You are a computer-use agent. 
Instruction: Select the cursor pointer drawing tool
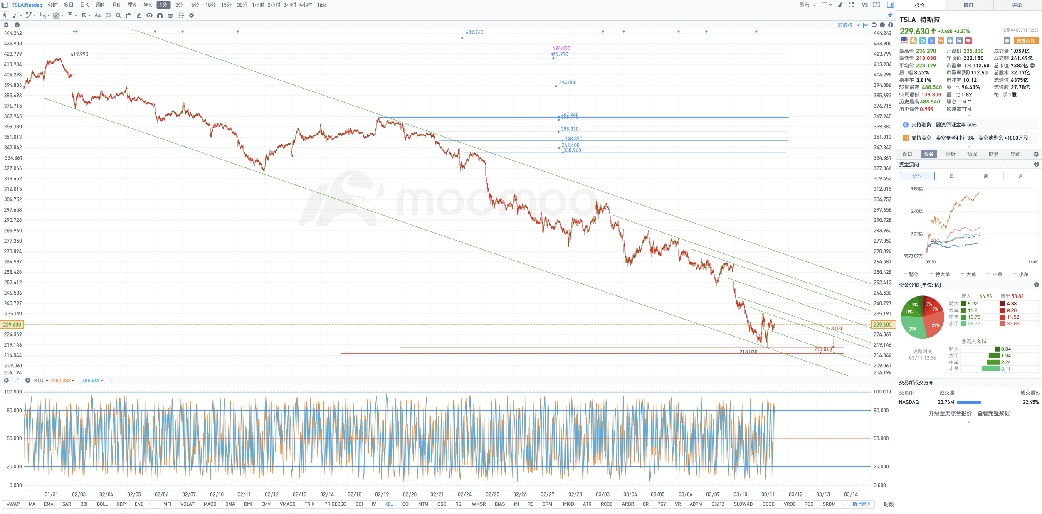tap(5, 15)
